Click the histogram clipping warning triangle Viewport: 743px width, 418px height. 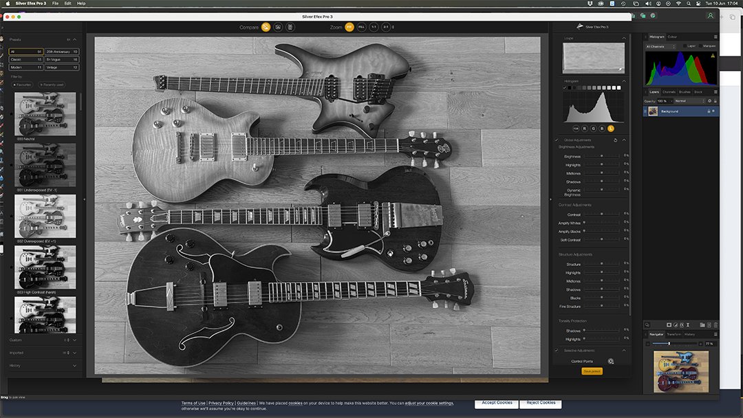tap(713, 56)
